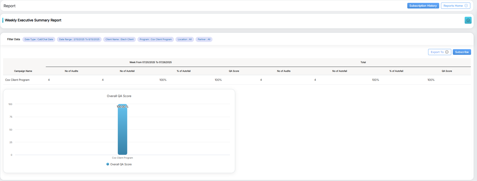This screenshot has height=181, width=477.
Task: Click the 100.00 % bar data label
Action: (x=122, y=107)
